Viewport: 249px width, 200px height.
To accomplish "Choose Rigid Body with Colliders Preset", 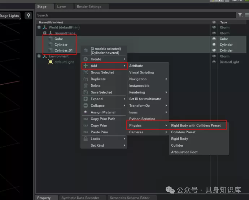I will (196, 125).
